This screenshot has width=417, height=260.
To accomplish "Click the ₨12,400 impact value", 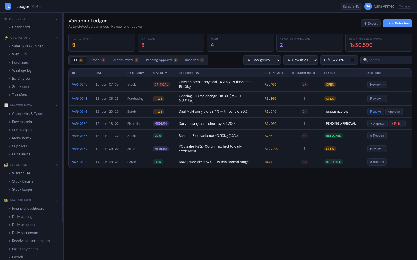I will click(x=271, y=149).
